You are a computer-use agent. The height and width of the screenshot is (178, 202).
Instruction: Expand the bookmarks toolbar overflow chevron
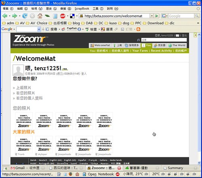[x=198, y=23]
